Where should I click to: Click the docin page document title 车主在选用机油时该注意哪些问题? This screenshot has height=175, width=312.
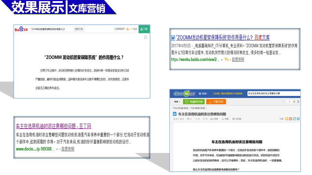202,114
